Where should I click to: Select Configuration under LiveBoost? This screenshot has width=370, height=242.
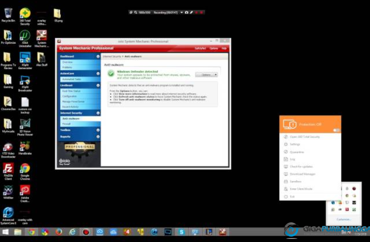point(80,96)
